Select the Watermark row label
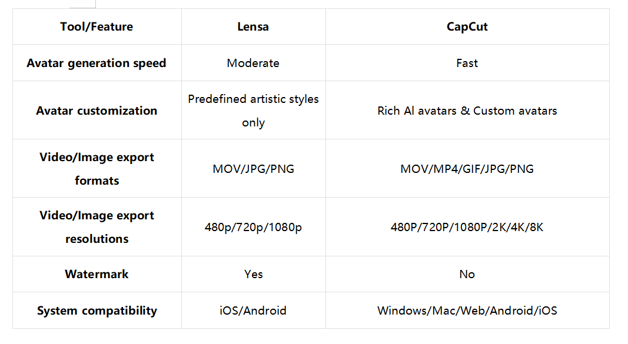The width and height of the screenshot is (628, 344). tap(97, 274)
